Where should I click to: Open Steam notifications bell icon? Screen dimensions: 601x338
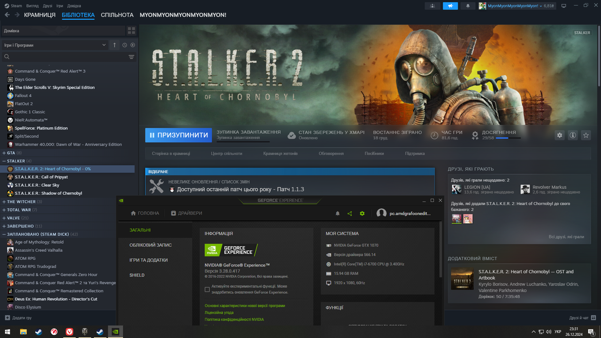[x=468, y=6]
